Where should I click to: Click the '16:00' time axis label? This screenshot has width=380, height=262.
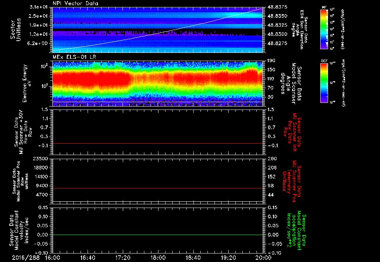tap(53, 258)
